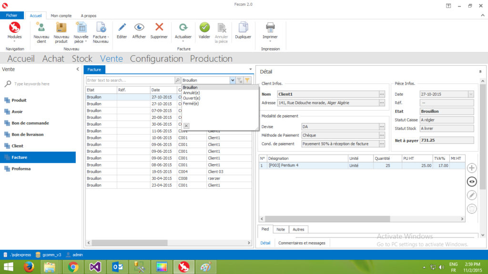Go to the Stock module
This screenshot has width=488, height=274.
pos(82,59)
